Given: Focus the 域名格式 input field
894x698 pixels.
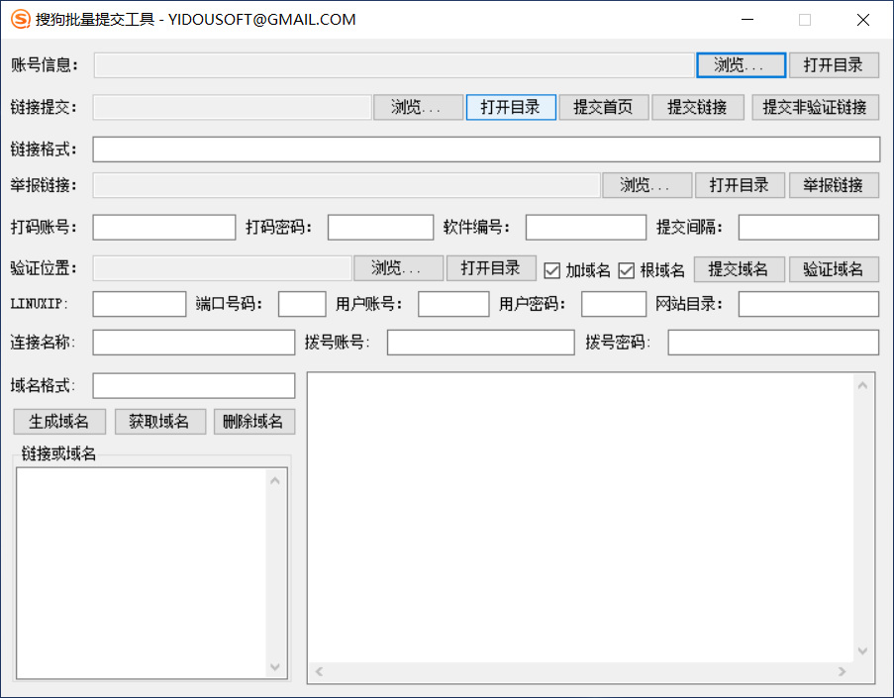Looking at the screenshot, I should click(194, 386).
